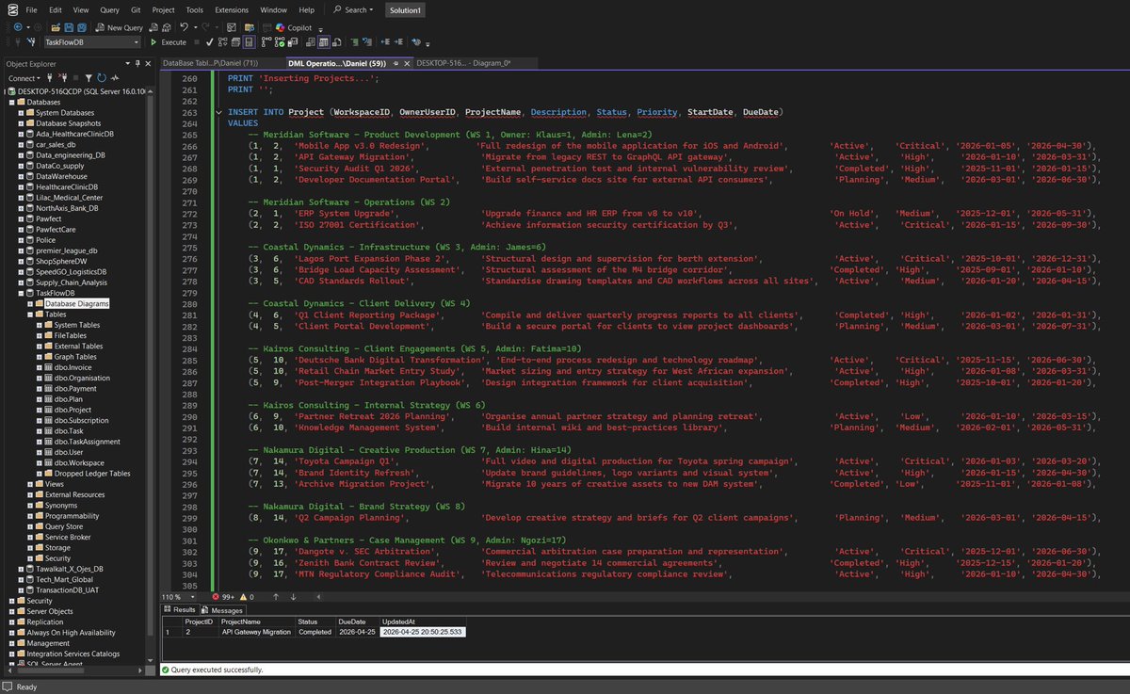Screen dimensions: 1130x694
Task: Click the Cancel Executing Query stop icon
Action: (x=196, y=42)
